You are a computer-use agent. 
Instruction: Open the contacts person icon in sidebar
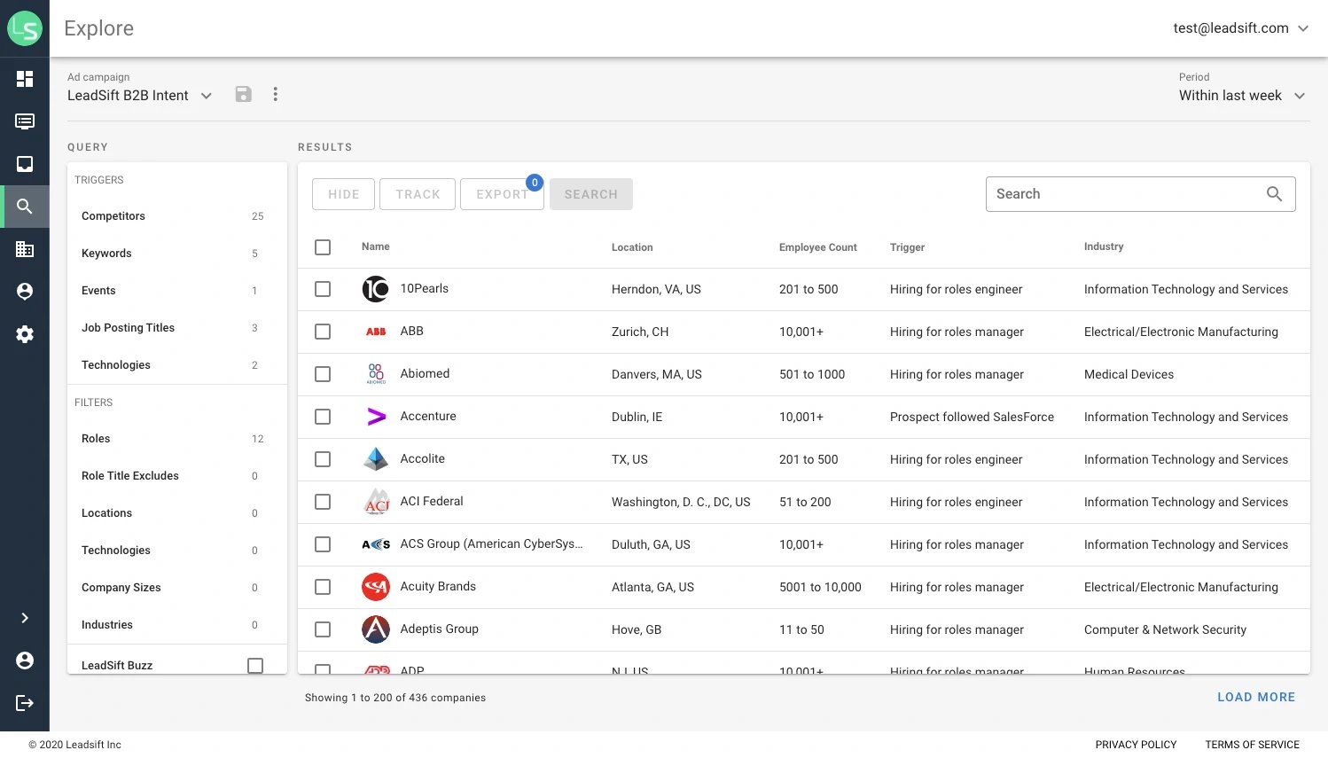coord(25,292)
